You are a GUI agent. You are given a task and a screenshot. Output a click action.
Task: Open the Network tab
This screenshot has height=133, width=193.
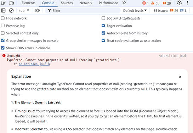coord(86,3)
